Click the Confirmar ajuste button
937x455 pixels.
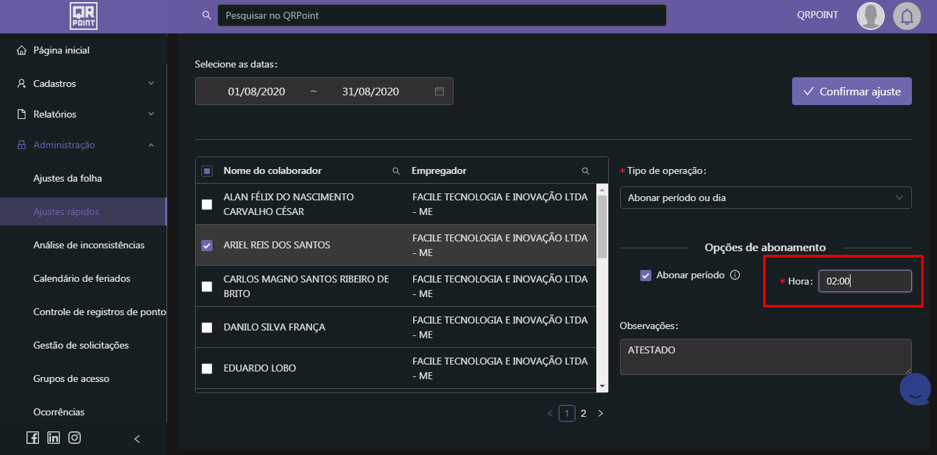click(x=851, y=91)
